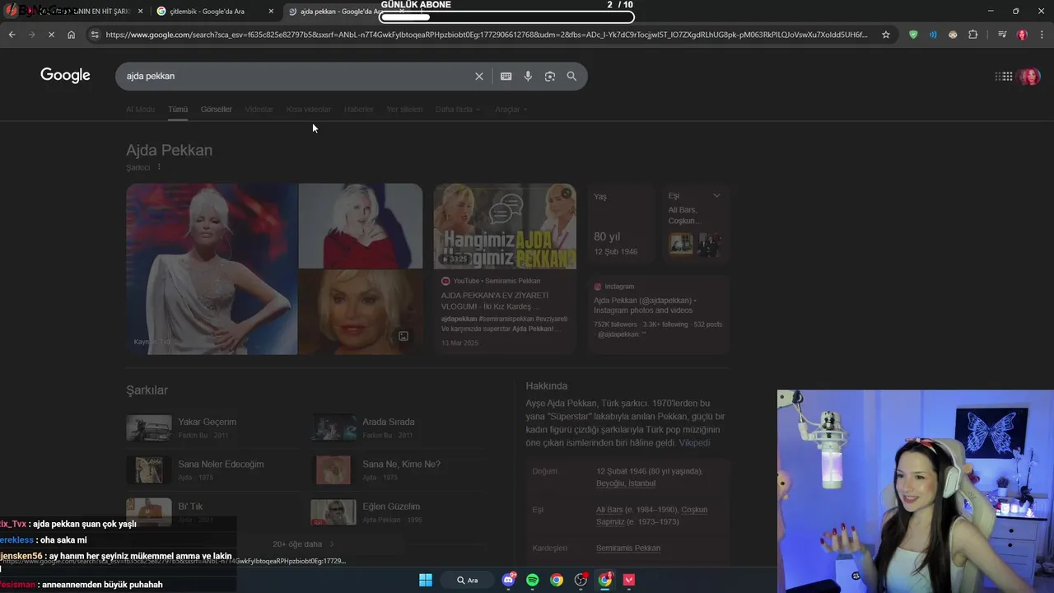Image resolution: width=1054 pixels, height=593 pixels.
Task: Click the GÜNLÜK ABONE progress bar
Action: click(x=507, y=16)
